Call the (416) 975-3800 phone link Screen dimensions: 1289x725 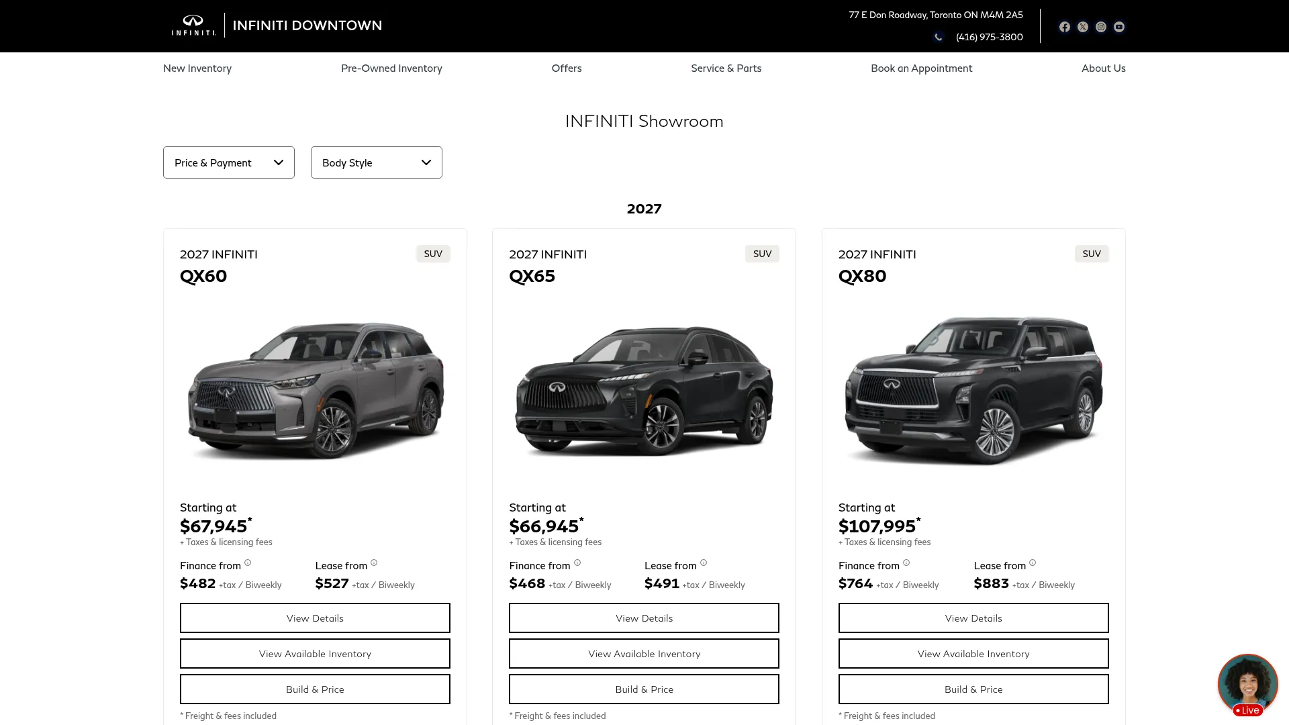click(990, 37)
